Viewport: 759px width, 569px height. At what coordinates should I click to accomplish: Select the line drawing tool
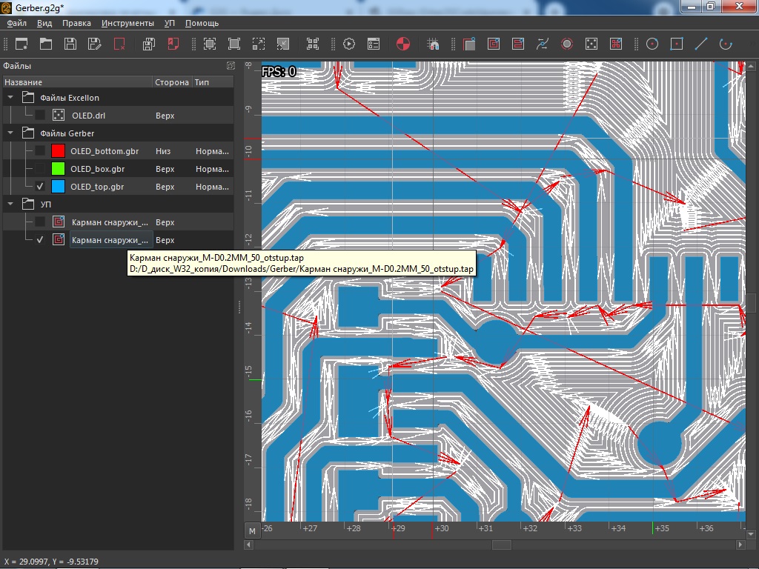click(701, 44)
